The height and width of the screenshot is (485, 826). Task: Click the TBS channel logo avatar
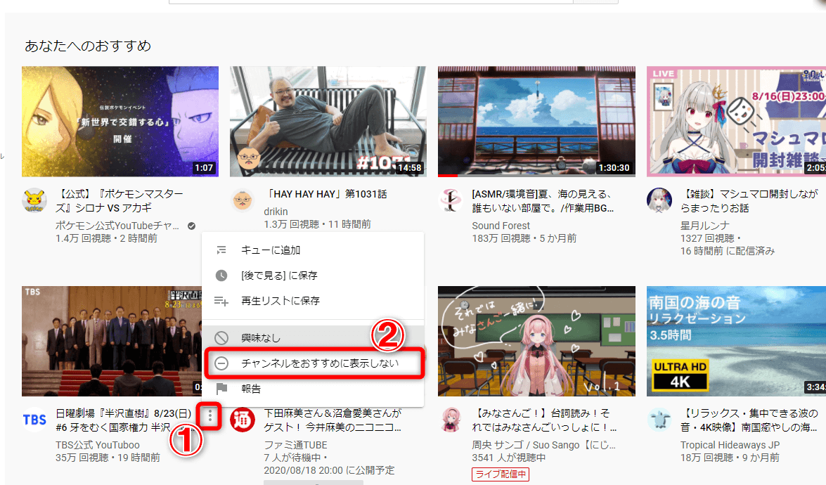pyautogui.click(x=34, y=420)
